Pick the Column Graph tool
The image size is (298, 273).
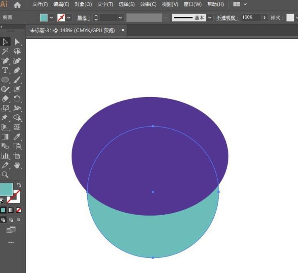[5, 156]
